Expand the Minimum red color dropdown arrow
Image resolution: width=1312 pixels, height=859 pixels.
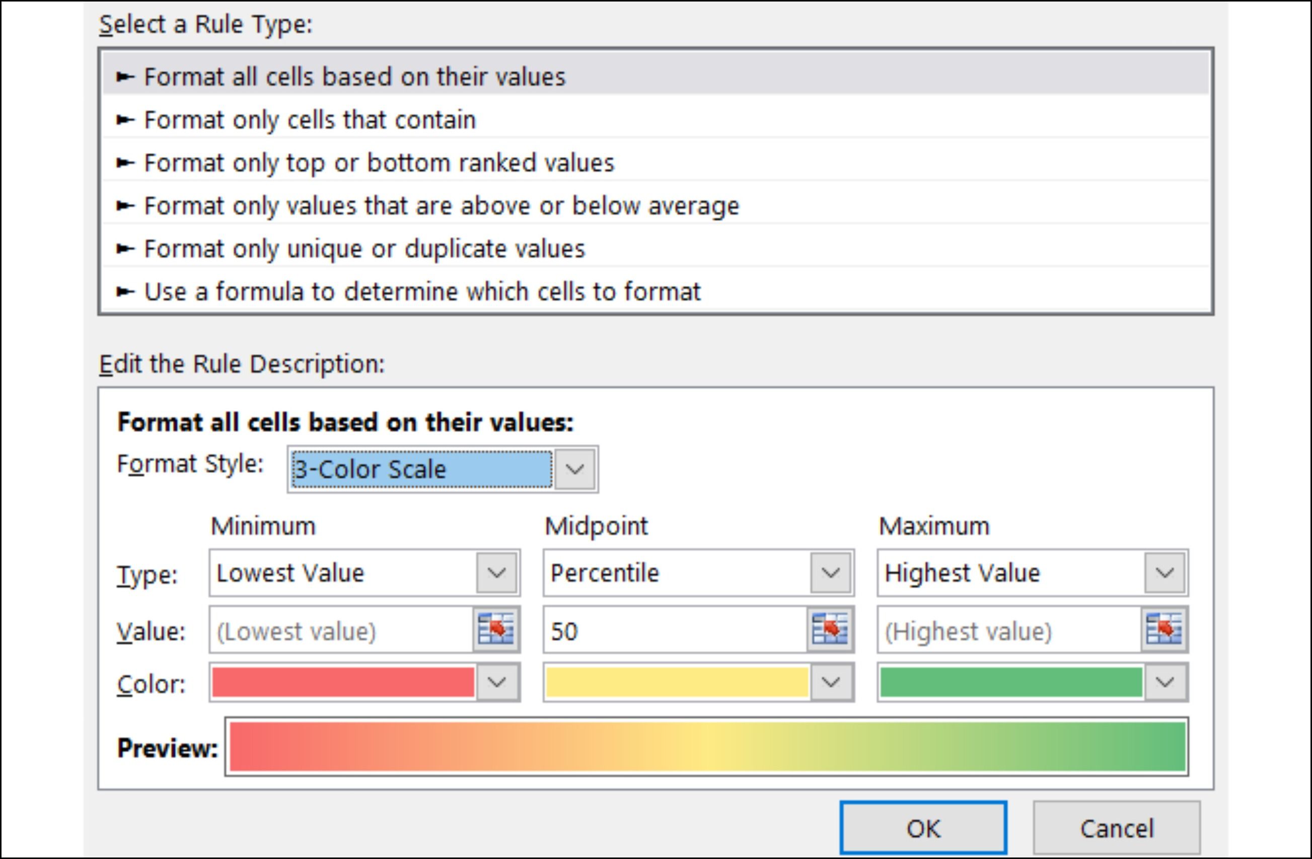[497, 683]
